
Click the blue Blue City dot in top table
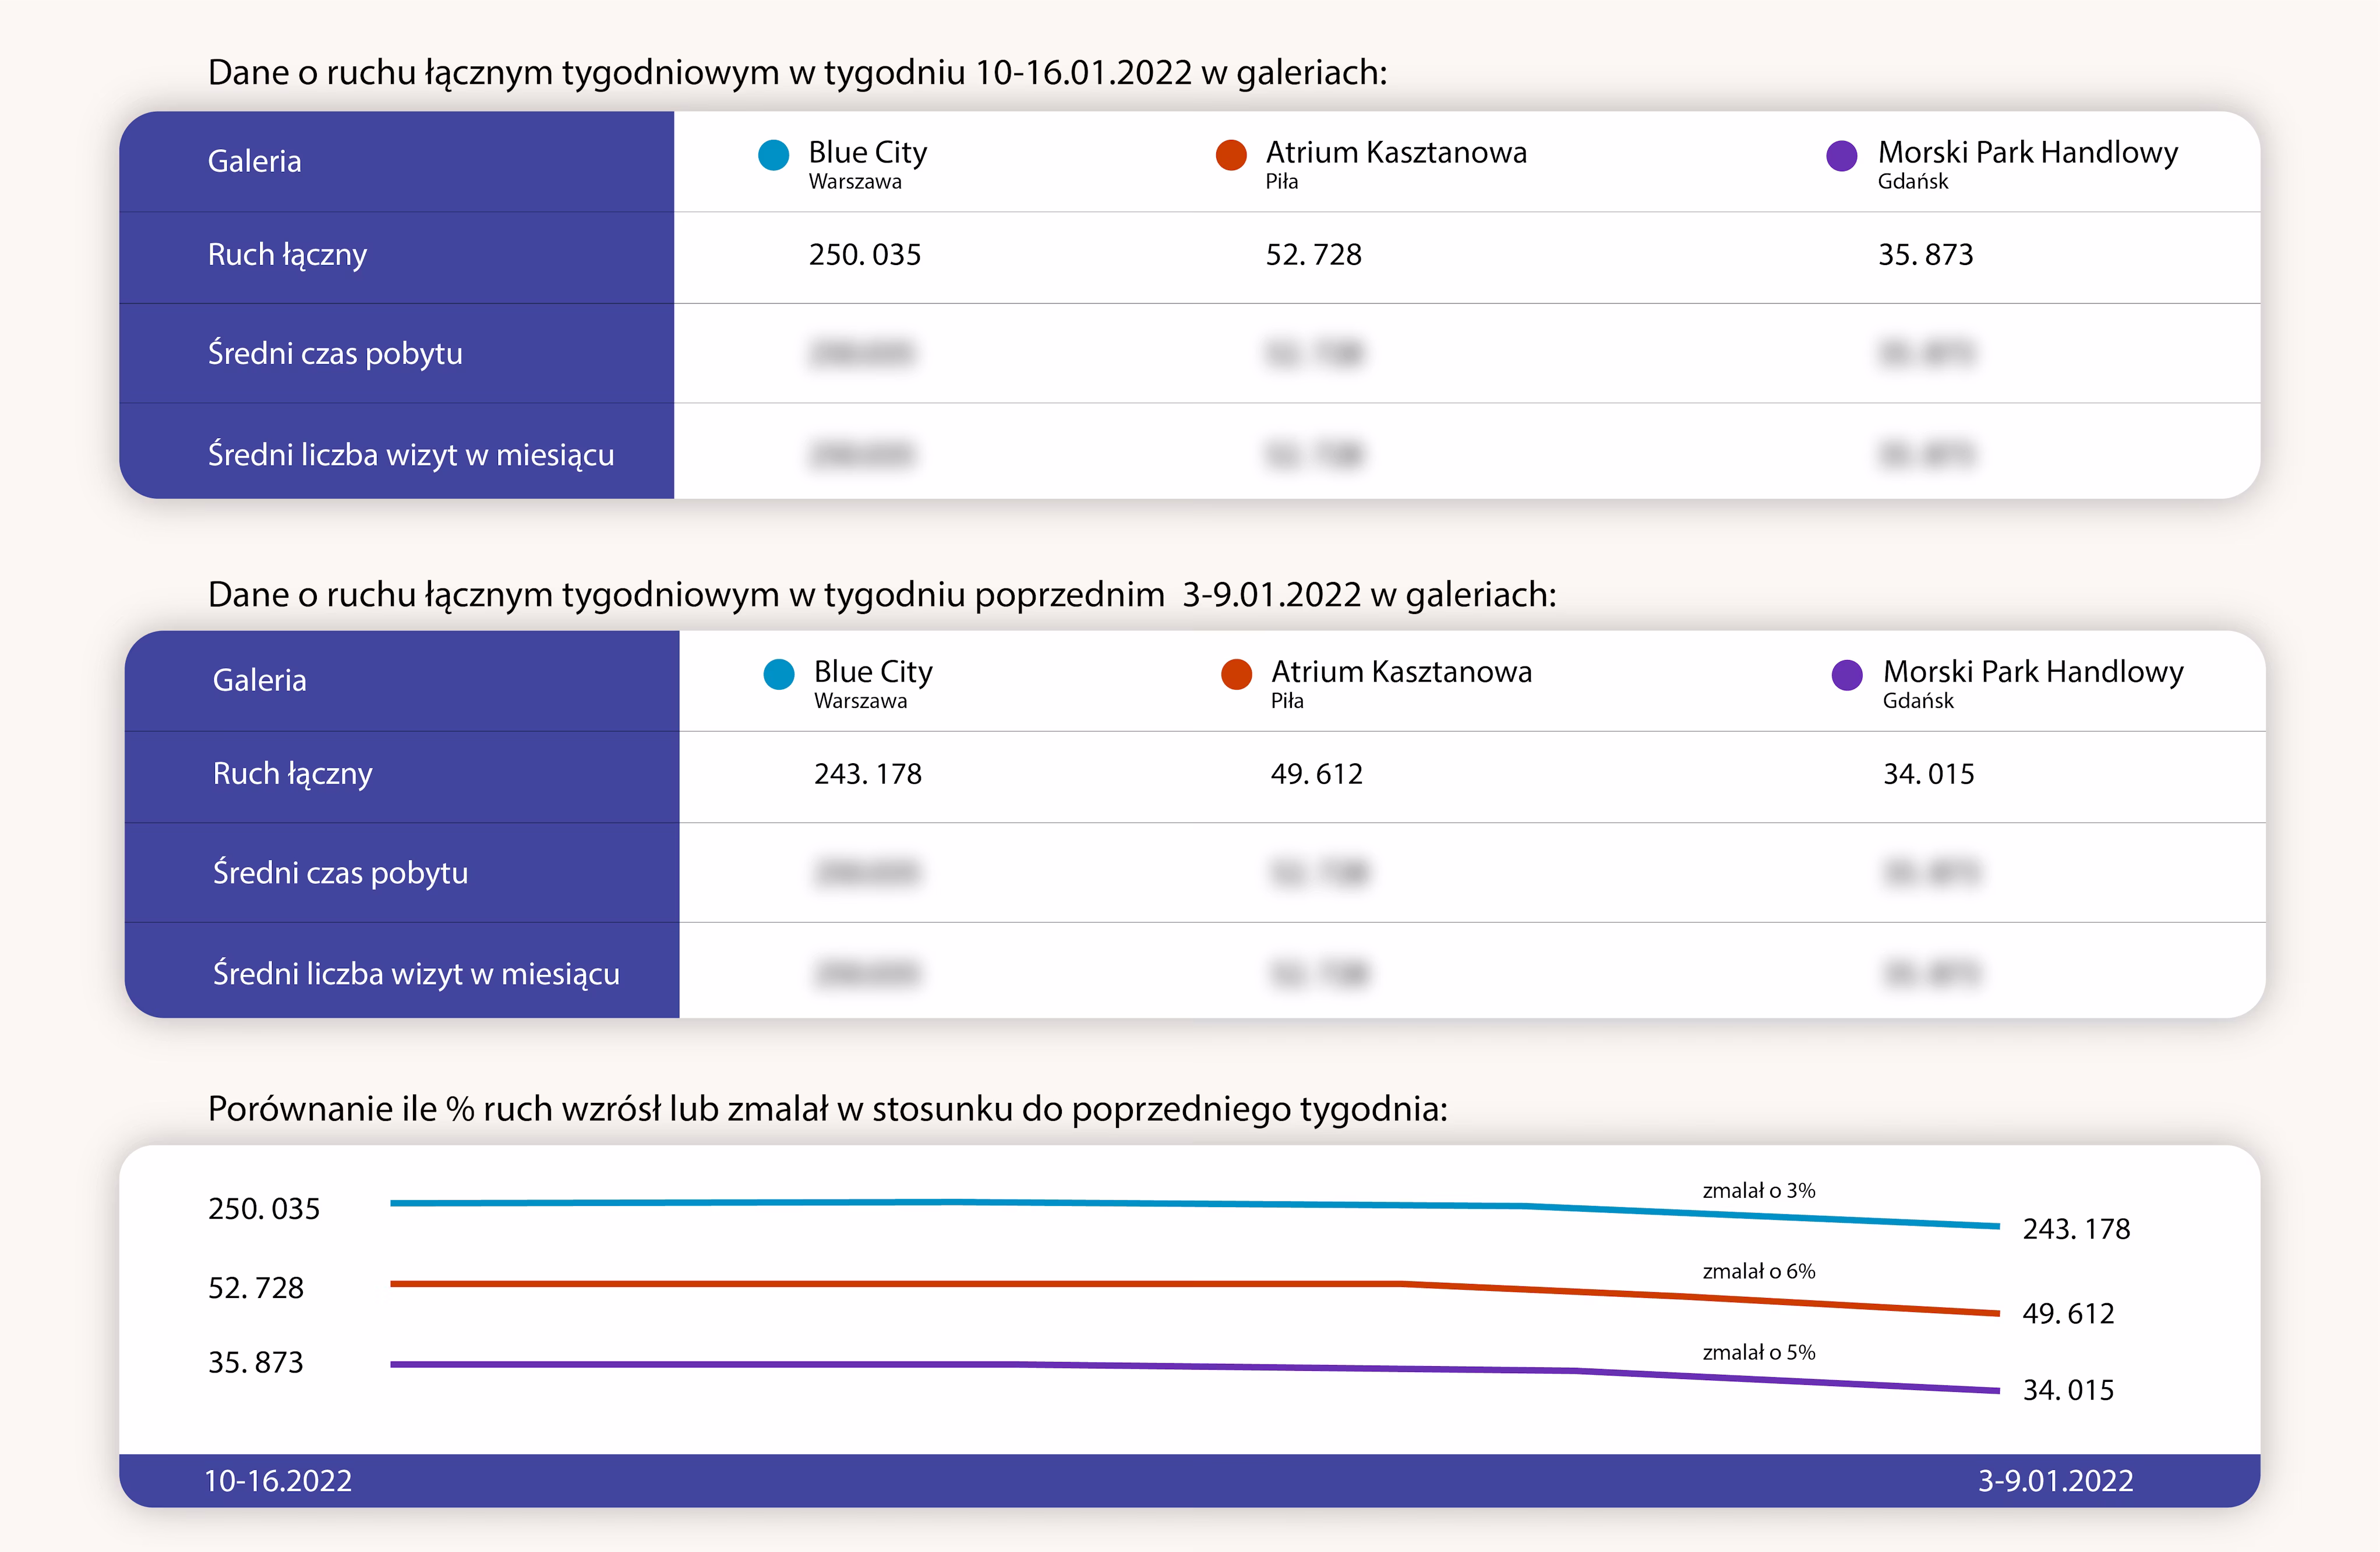tap(773, 155)
